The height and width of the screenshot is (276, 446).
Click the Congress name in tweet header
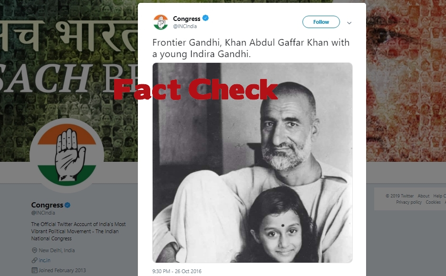point(186,19)
